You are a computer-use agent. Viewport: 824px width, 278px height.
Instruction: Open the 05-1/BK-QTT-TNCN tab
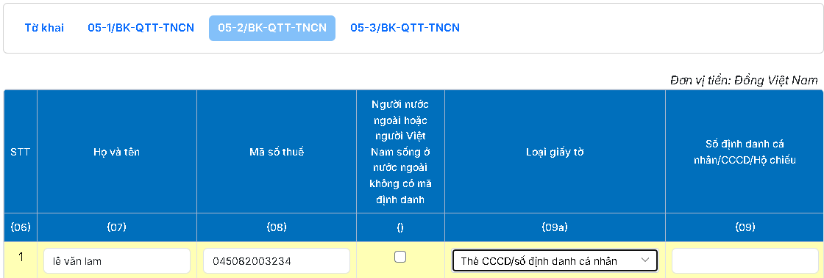(x=141, y=28)
